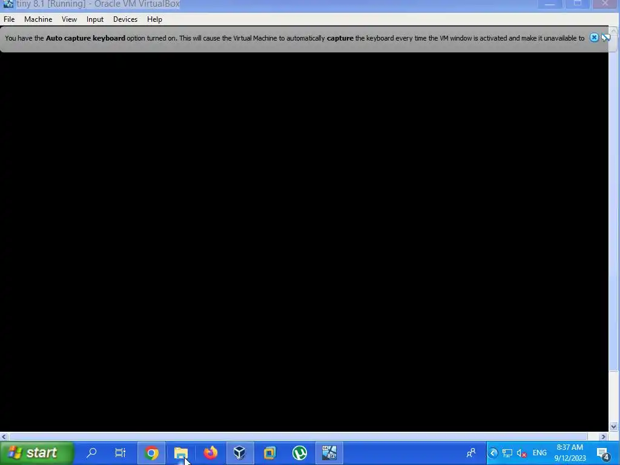Open the Action Center notifications icon

[603, 453]
